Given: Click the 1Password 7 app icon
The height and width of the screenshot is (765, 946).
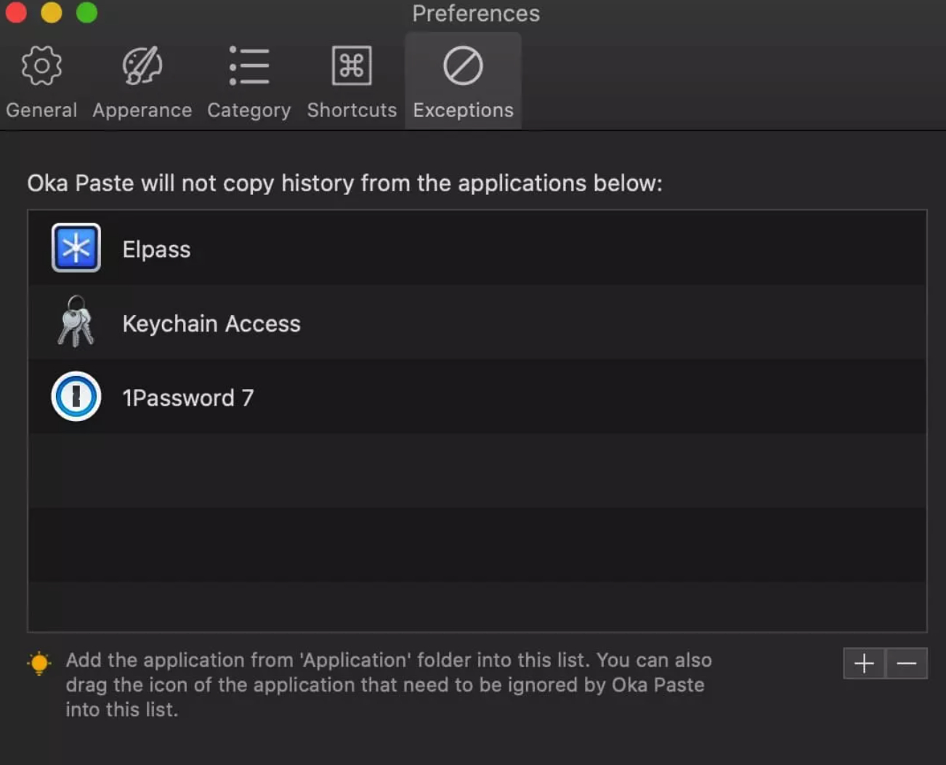Looking at the screenshot, I should 76,397.
